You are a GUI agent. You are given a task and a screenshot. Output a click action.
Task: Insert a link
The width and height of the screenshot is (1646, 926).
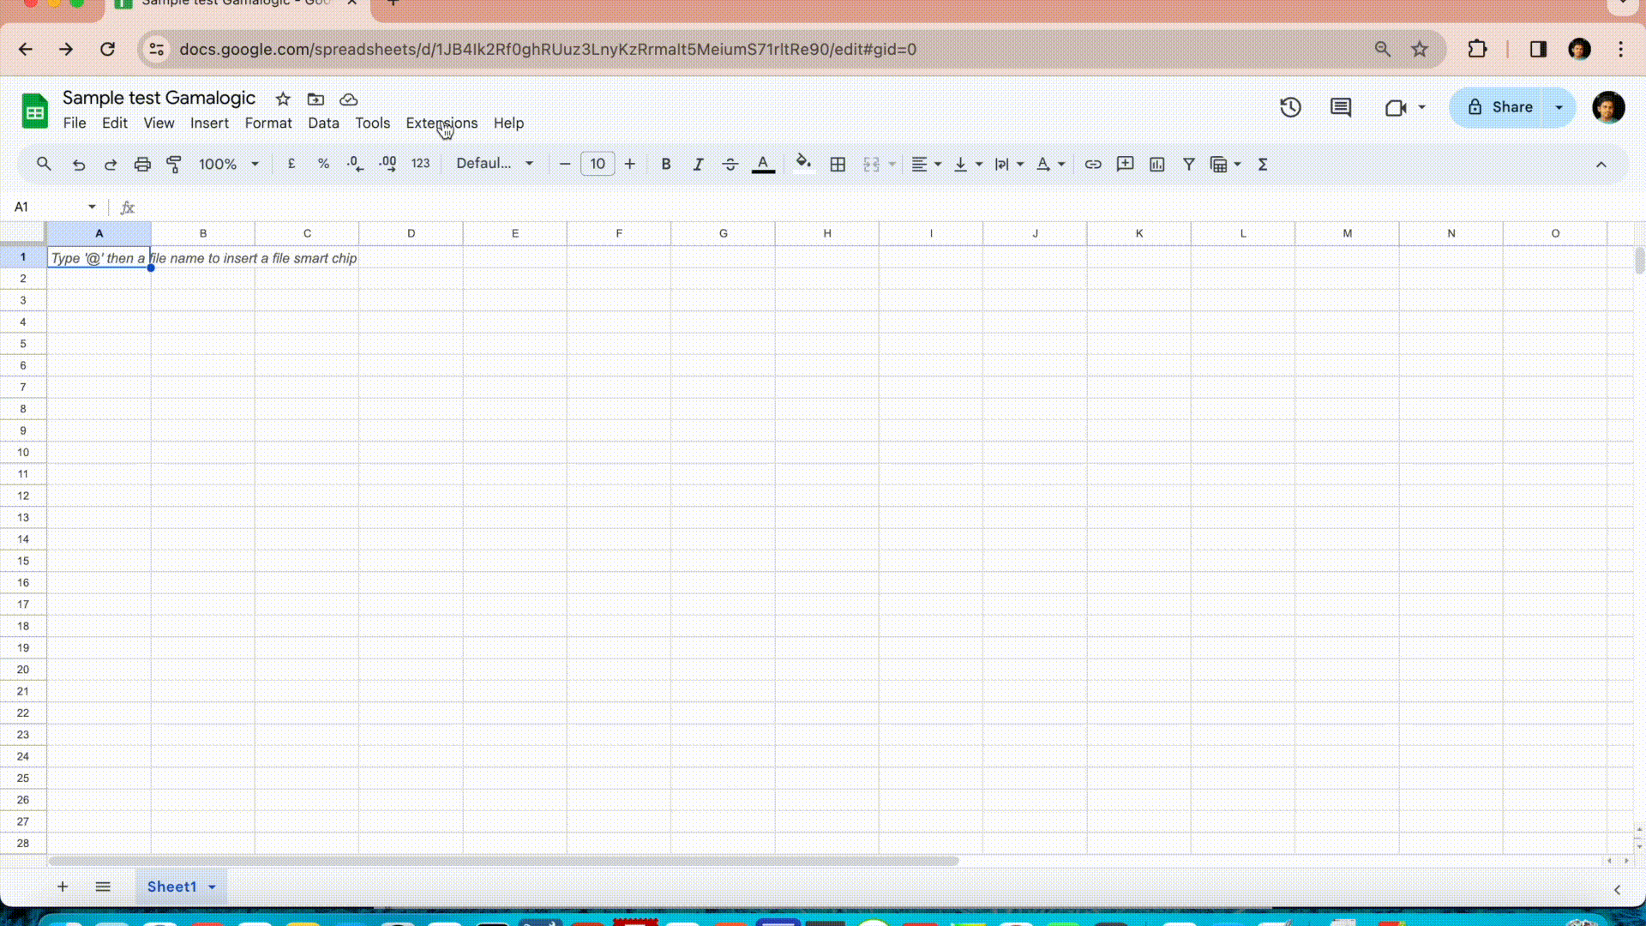click(1092, 164)
